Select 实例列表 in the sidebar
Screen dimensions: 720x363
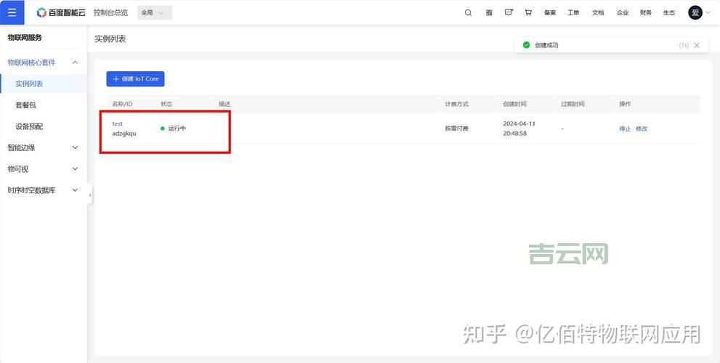coord(43,84)
